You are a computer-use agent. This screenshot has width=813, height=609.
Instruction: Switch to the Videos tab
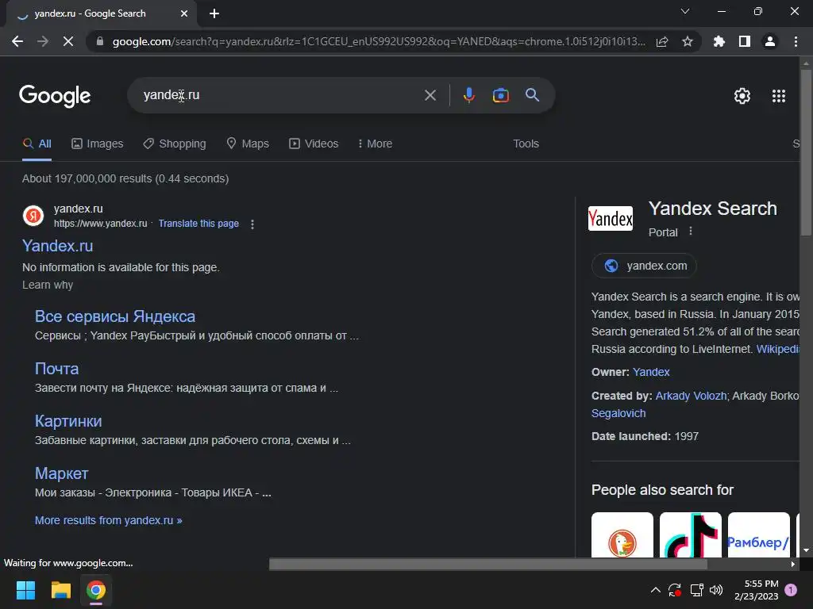click(x=314, y=144)
